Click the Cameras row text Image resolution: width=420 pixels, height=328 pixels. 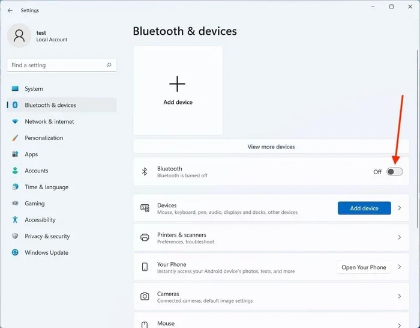point(205,297)
